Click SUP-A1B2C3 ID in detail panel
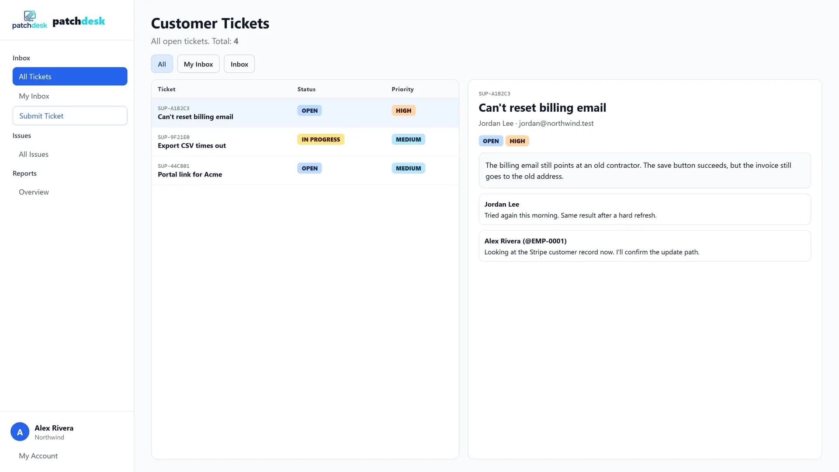The image size is (839, 472). [x=494, y=94]
